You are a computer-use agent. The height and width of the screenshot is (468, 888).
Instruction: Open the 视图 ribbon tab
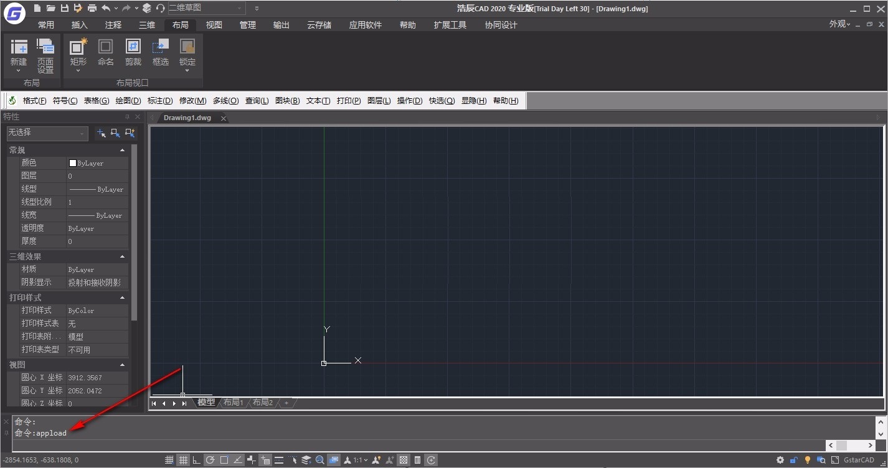tap(214, 25)
